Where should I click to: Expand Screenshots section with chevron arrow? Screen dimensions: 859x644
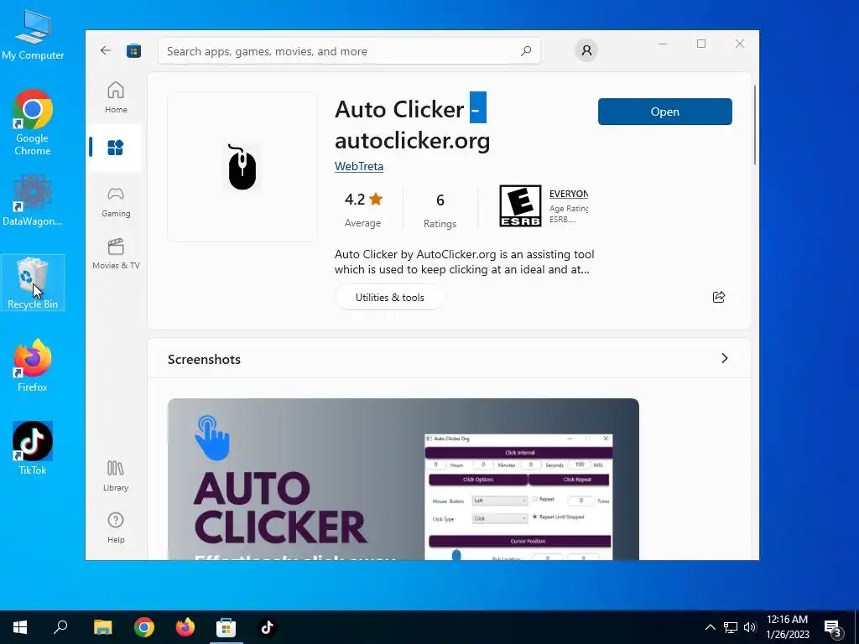click(x=724, y=358)
